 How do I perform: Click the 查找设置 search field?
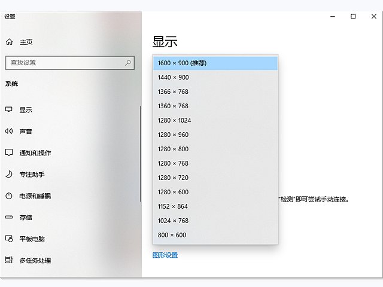(x=70, y=63)
